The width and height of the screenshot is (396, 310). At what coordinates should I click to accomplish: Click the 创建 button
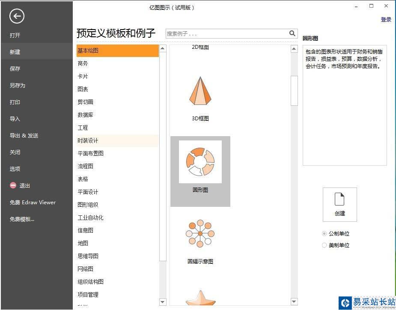pyautogui.click(x=339, y=205)
